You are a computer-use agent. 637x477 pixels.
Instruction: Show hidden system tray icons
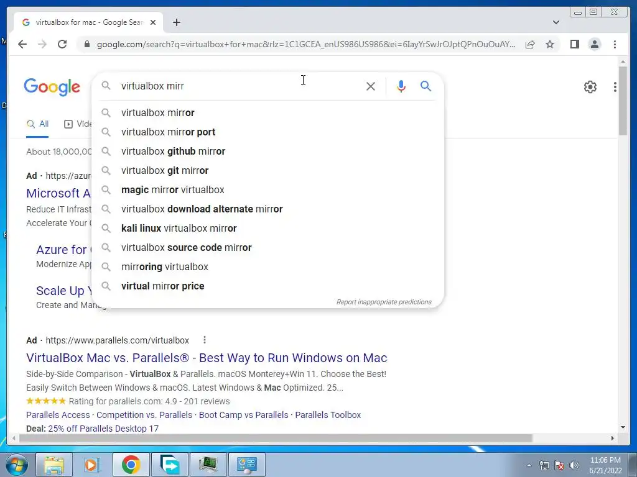(x=529, y=465)
